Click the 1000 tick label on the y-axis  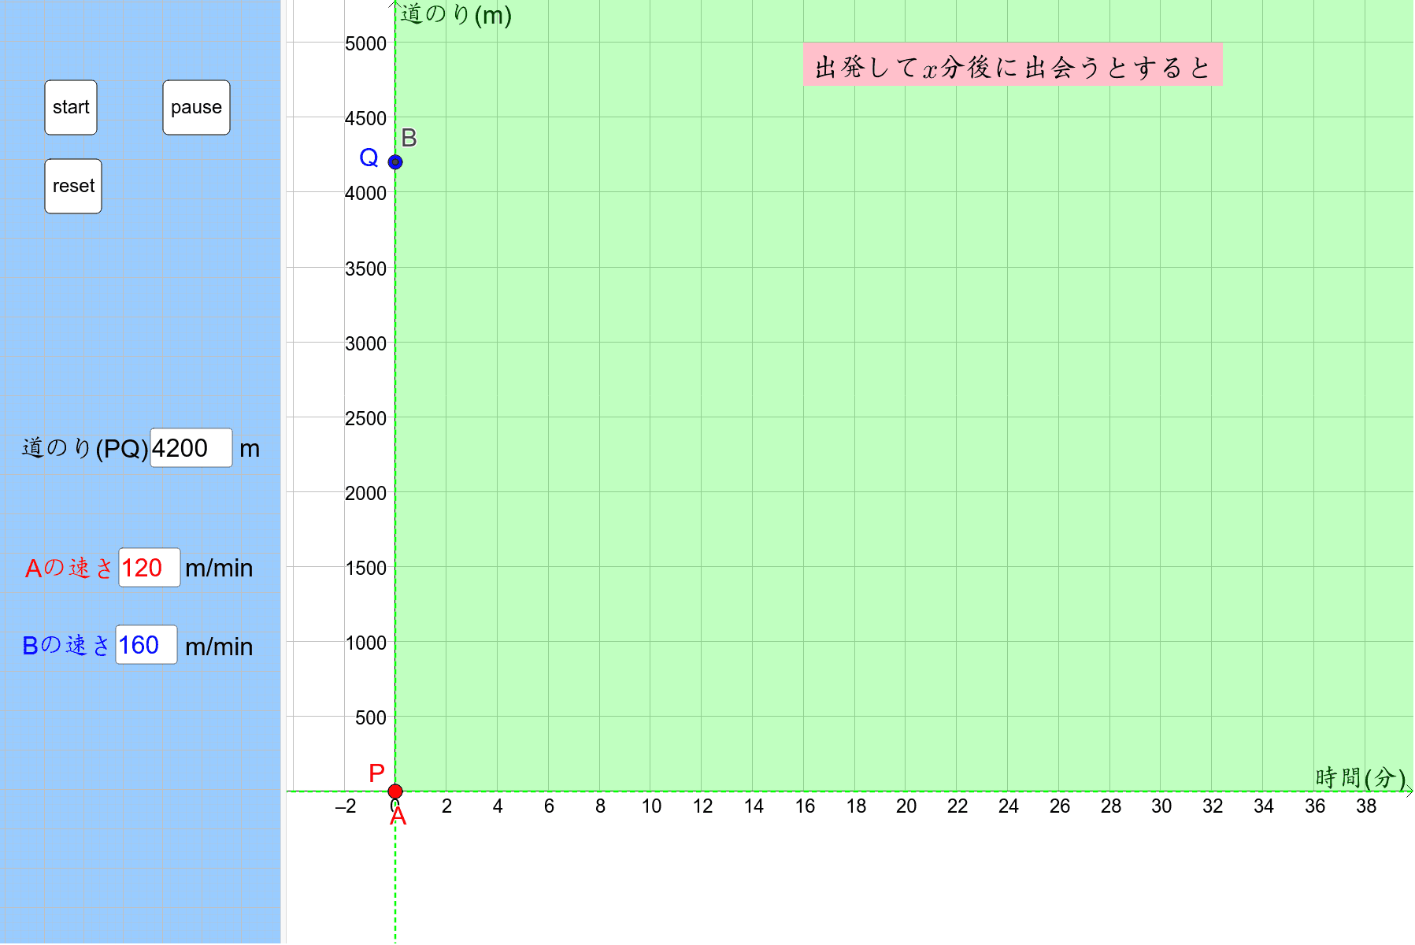[x=365, y=643]
